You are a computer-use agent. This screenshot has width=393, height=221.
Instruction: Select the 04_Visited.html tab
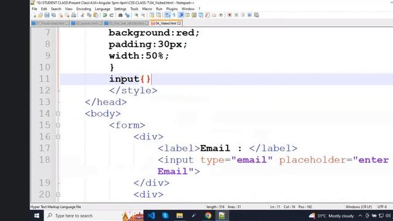pyautogui.click(x=166, y=23)
